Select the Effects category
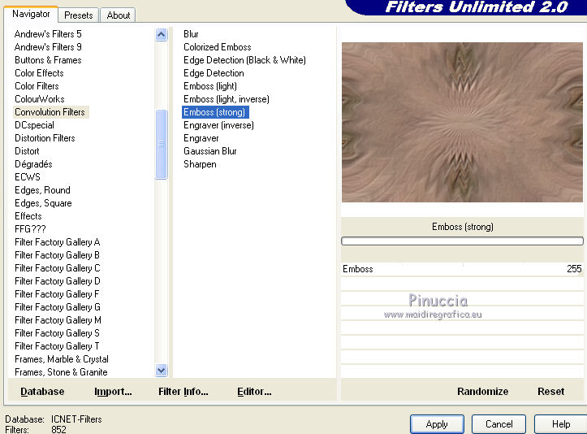 coord(28,216)
